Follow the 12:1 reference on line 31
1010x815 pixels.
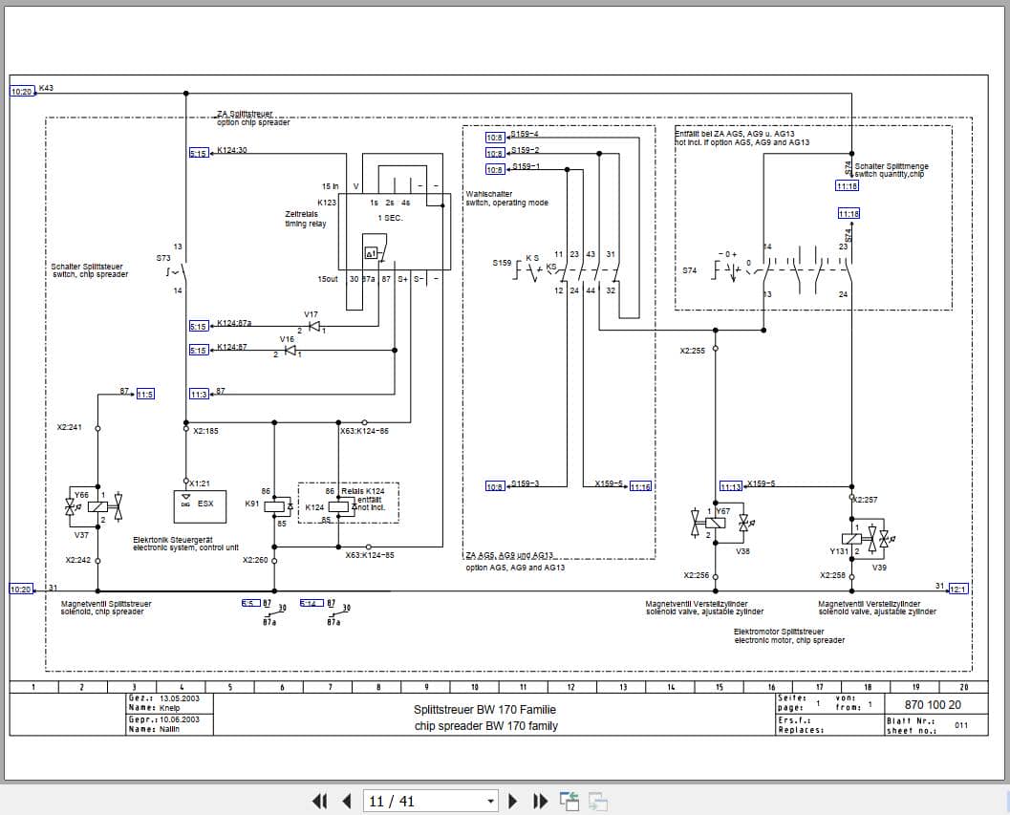(957, 589)
